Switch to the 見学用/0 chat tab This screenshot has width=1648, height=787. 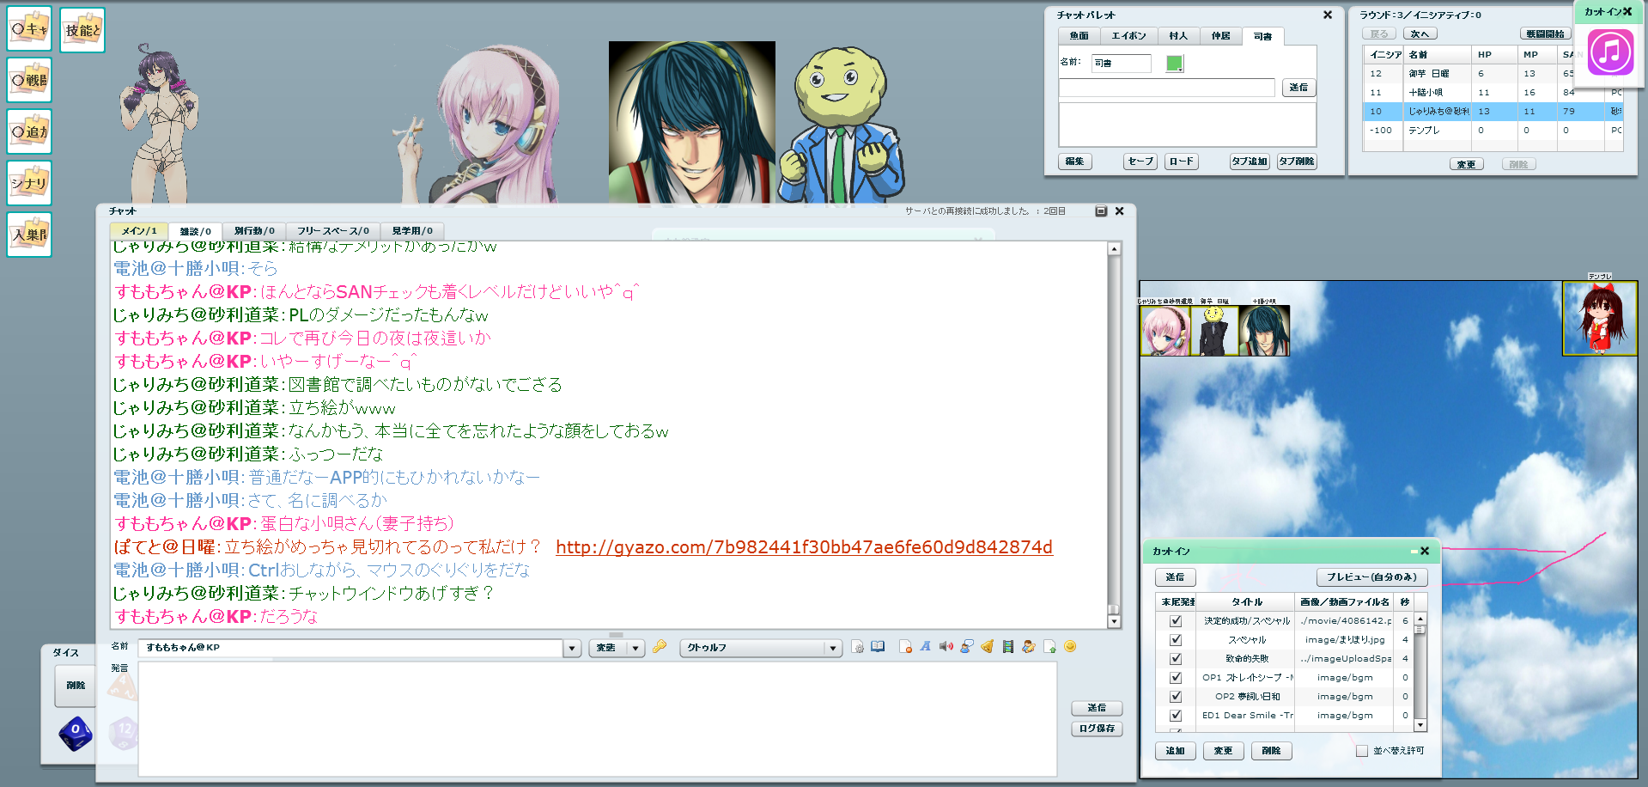pyautogui.click(x=412, y=231)
